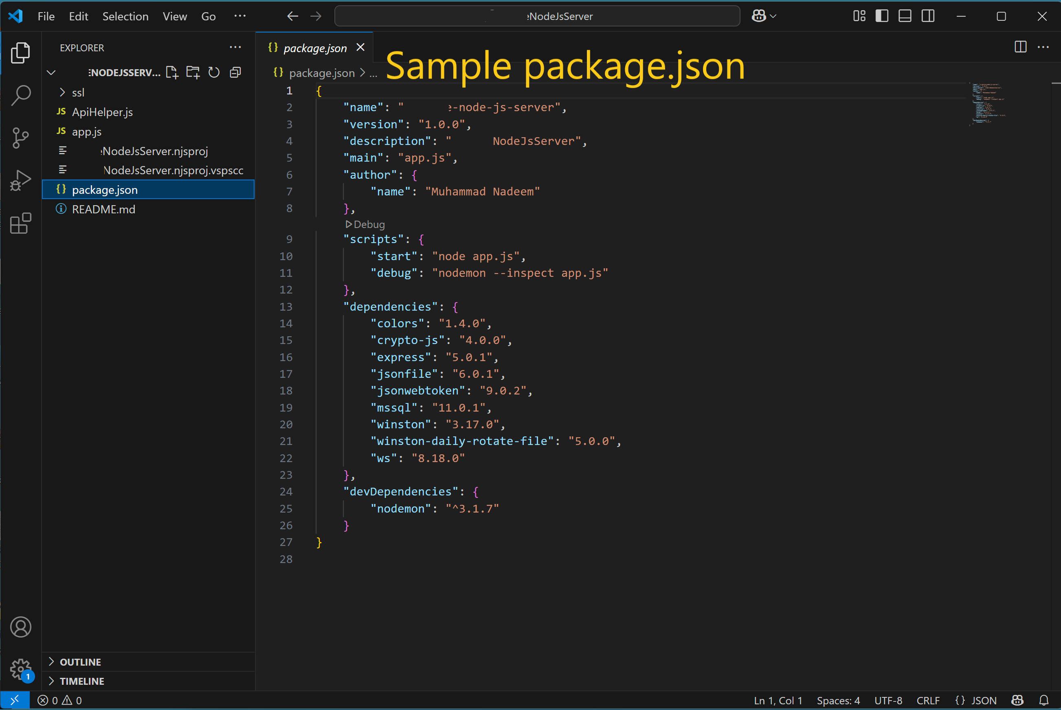Click the New File icon in Explorer
This screenshot has height=710, width=1061.
172,72
